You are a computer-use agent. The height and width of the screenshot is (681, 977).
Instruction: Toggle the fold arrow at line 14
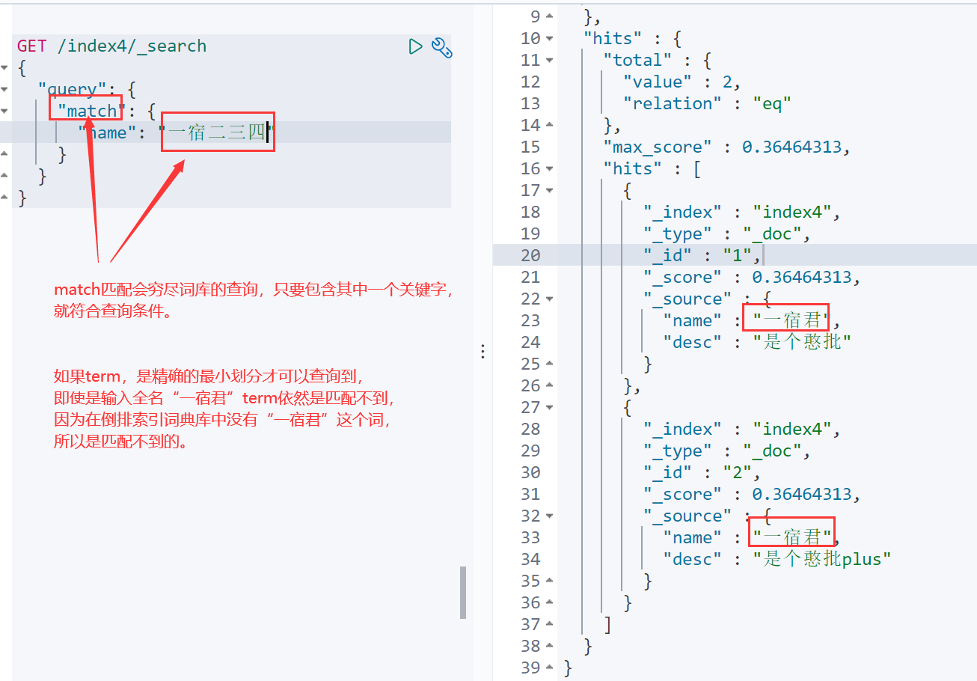pyautogui.click(x=550, y=125)
